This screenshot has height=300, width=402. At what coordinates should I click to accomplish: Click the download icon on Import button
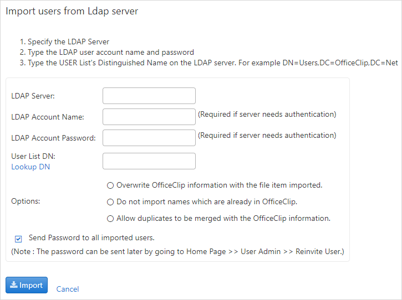point(14,285)
